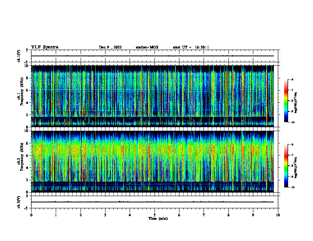Click the time axis tick label "6"

coord(179,215)
